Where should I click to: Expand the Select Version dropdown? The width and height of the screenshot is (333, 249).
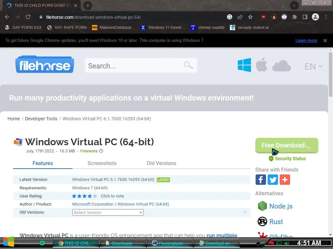click(x=108, y=212)
